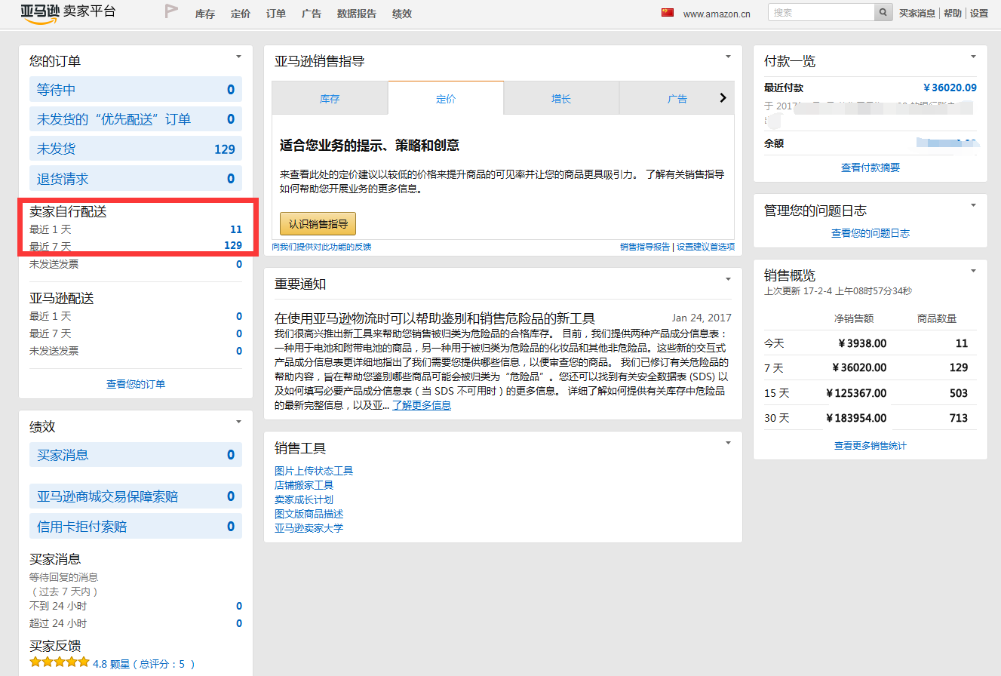Viewport: 1001px width, 676px height.
Task: Collapse the 您的订单 panel
Action: pyautogui.click(x=238, y=57)
